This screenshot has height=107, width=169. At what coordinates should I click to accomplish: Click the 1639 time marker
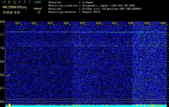click(x=147, y=23)
